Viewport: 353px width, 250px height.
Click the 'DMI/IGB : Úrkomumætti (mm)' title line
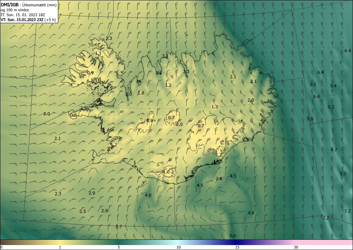(29, 5)
